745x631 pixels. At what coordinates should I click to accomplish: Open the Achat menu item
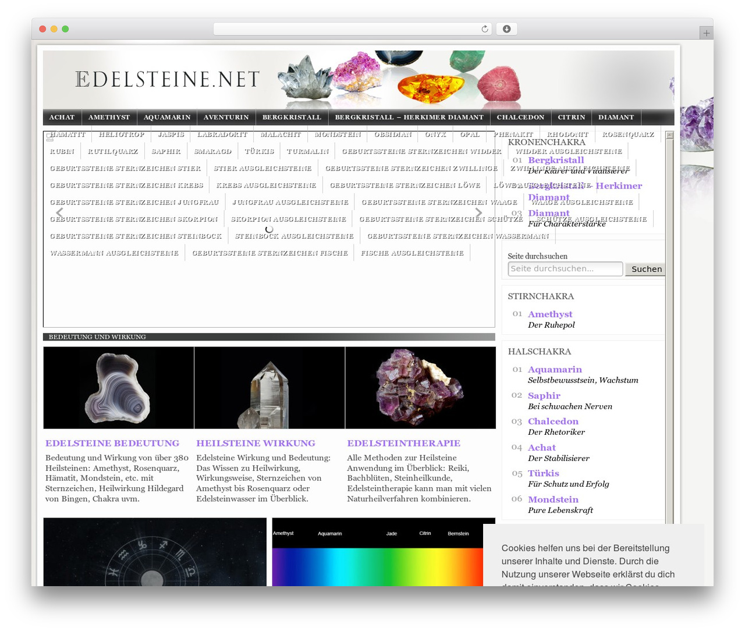point(62,117)
